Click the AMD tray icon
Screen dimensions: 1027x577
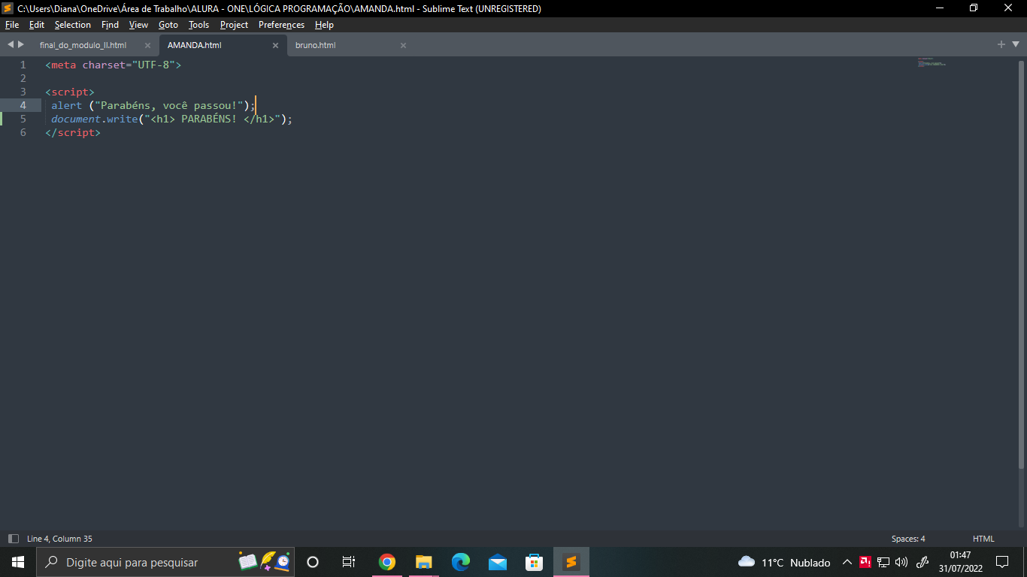865,562
